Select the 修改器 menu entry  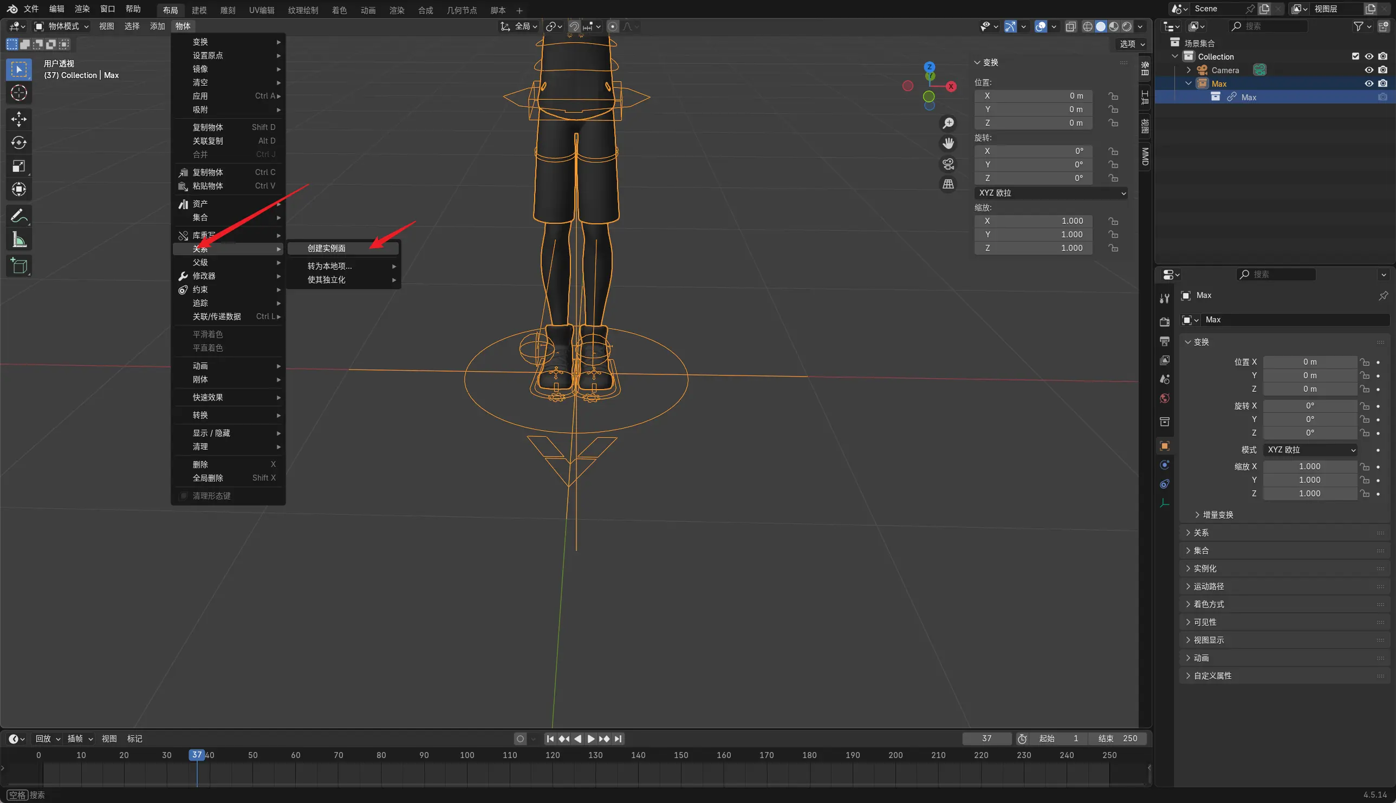coord(228,276)
